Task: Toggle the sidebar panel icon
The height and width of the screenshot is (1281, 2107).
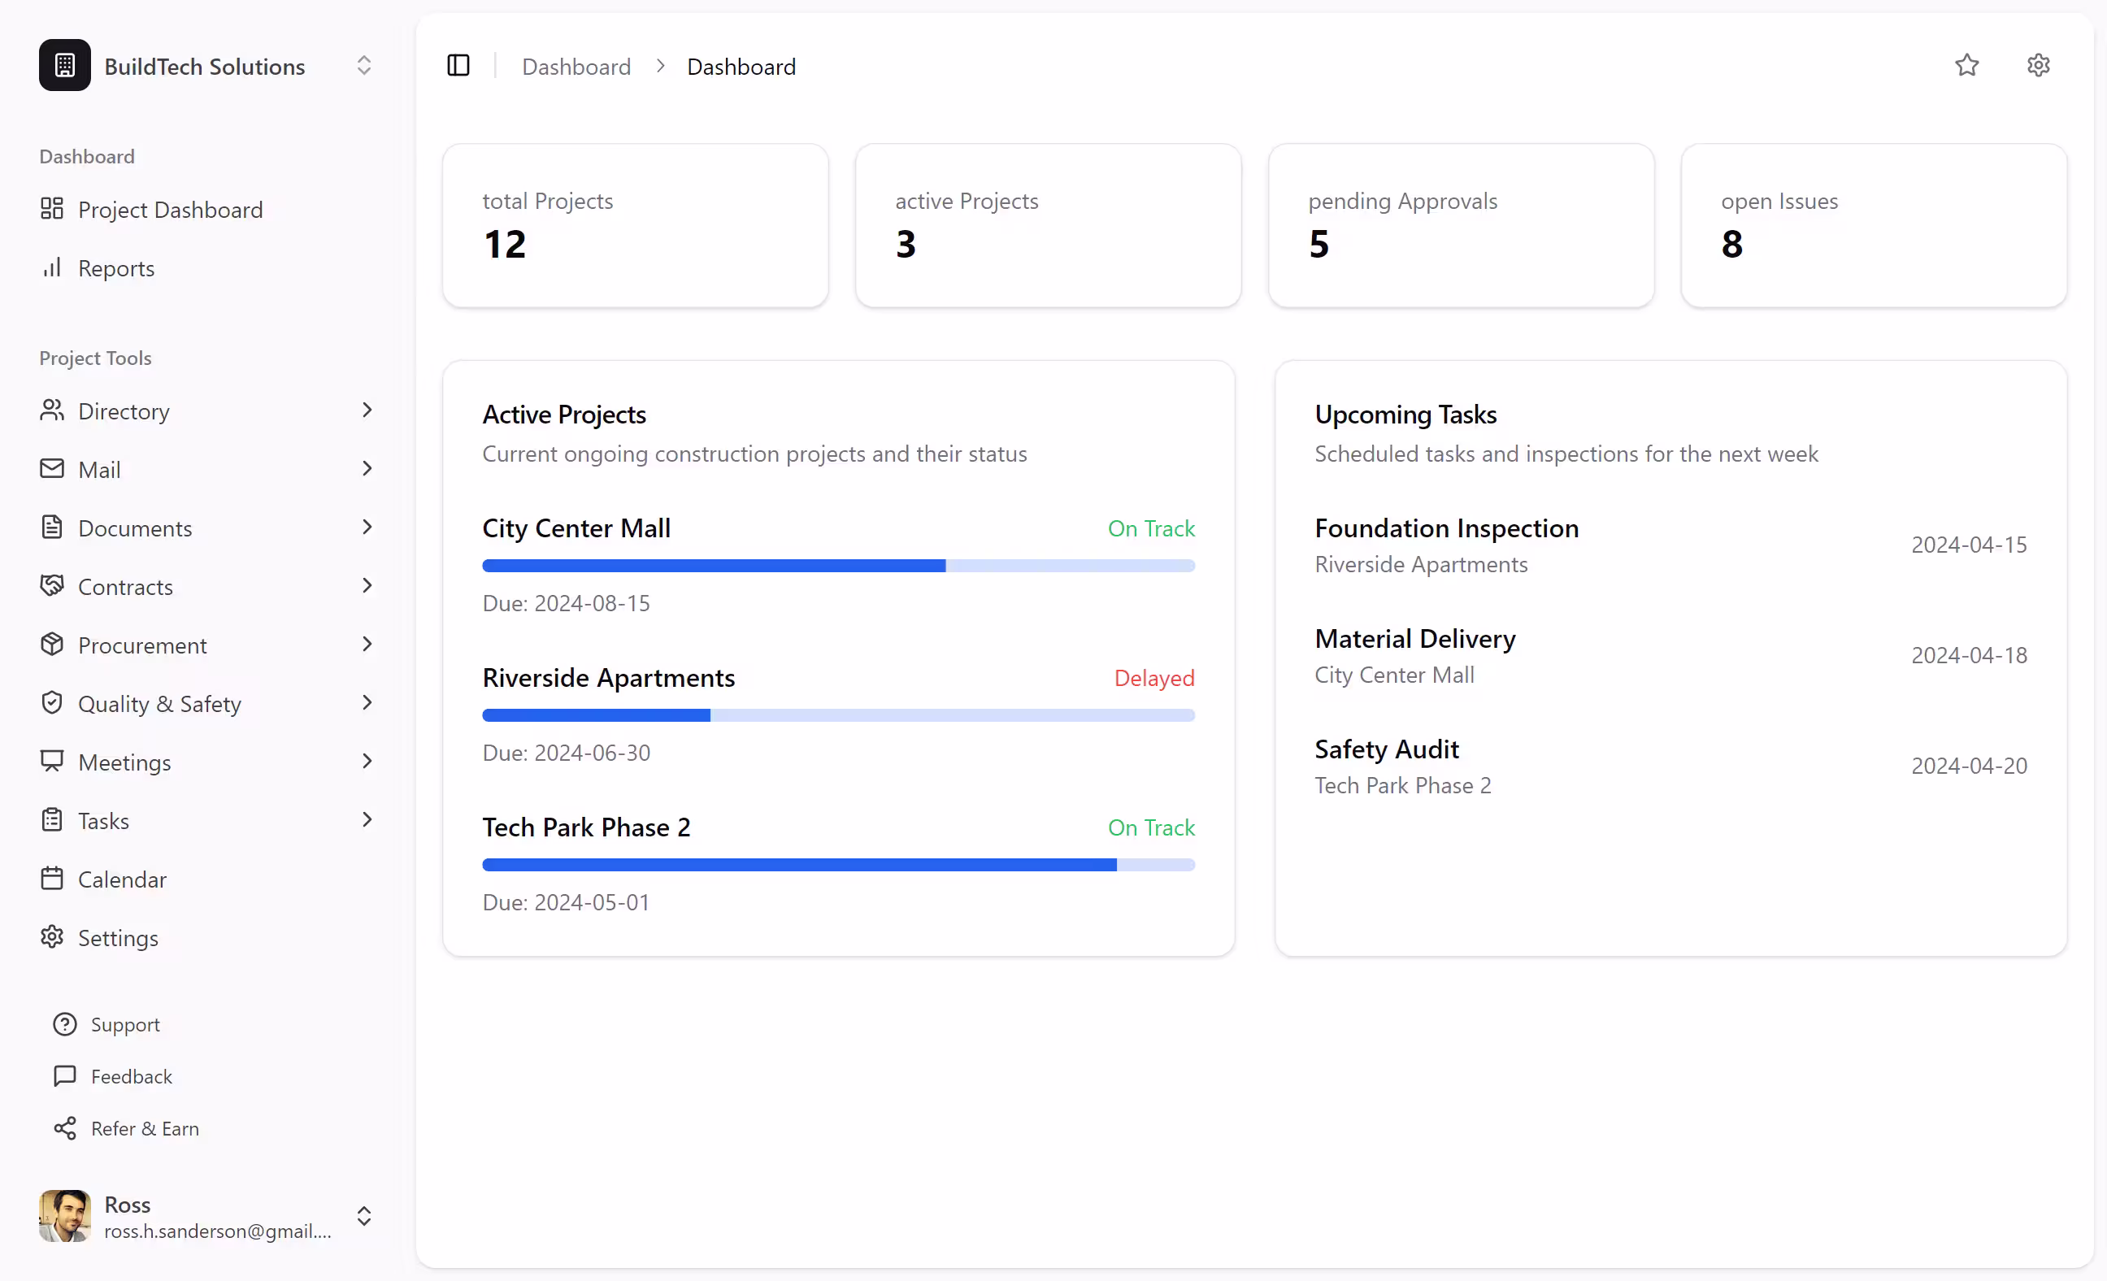Action: coord(458,66)
